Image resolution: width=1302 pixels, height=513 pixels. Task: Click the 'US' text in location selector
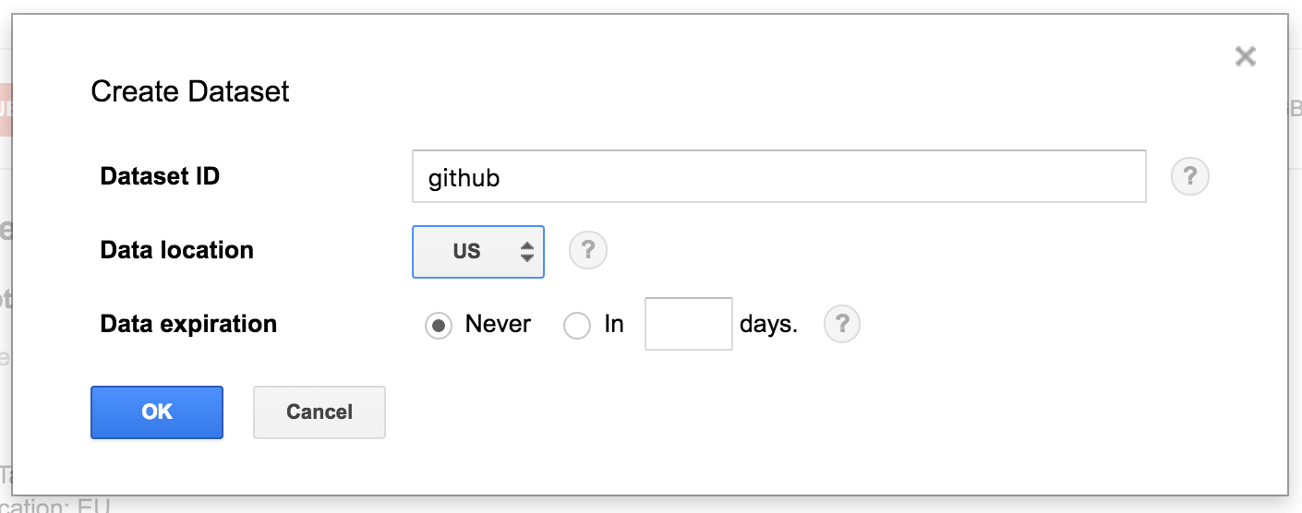point(466,252)
